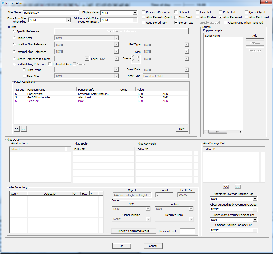The width and height of the screenshot is (273, 254).
Task: Select the Unique Actor radio button
Action: [14, 38]
